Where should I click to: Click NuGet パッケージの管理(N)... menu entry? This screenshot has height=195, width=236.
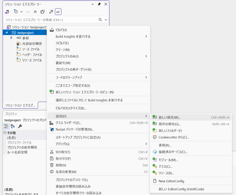pos(75,129)
